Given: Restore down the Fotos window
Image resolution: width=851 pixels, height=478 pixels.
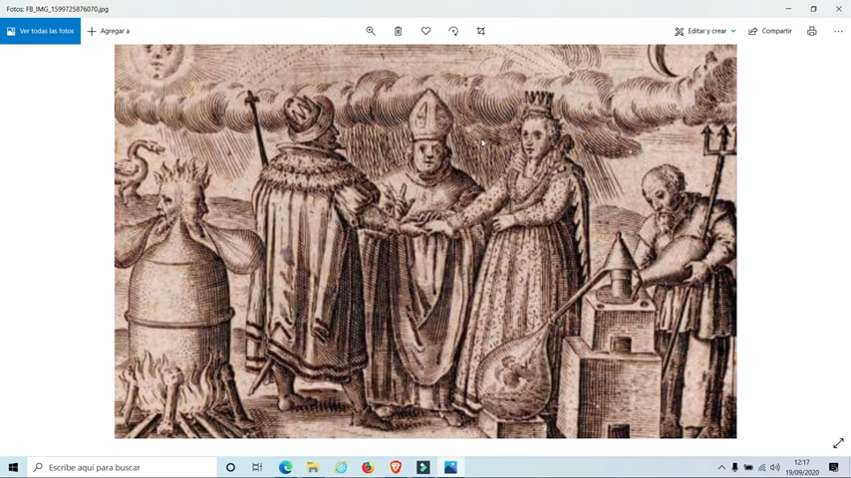Looking at the screenshot, I should 813,9.
